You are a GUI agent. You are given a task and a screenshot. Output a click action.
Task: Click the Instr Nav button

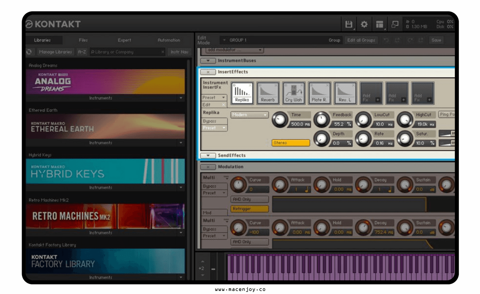pyautogui.click(x=180, y=52)
